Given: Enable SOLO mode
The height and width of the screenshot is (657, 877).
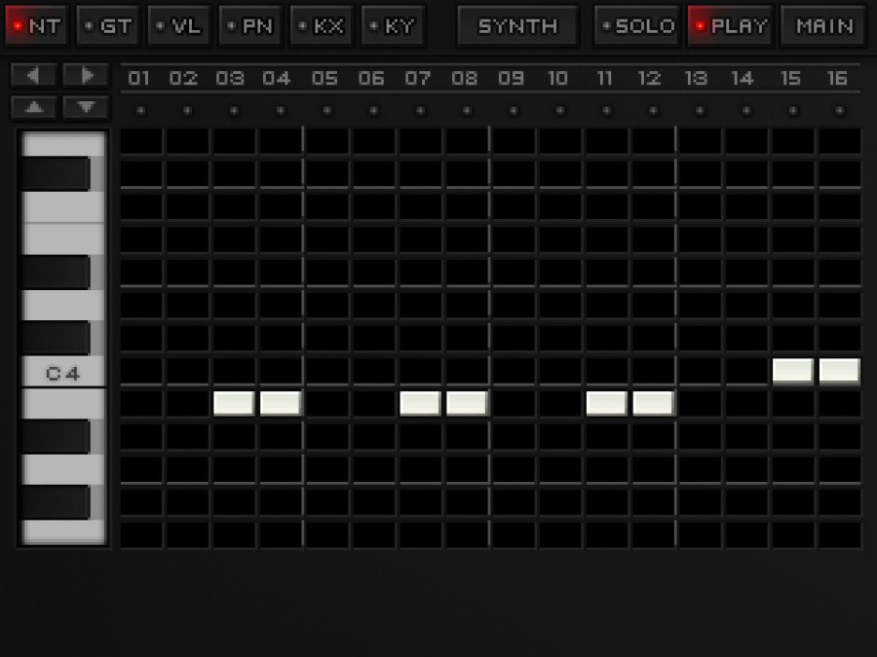Looking at the screenshot, I should coord(636,25).
